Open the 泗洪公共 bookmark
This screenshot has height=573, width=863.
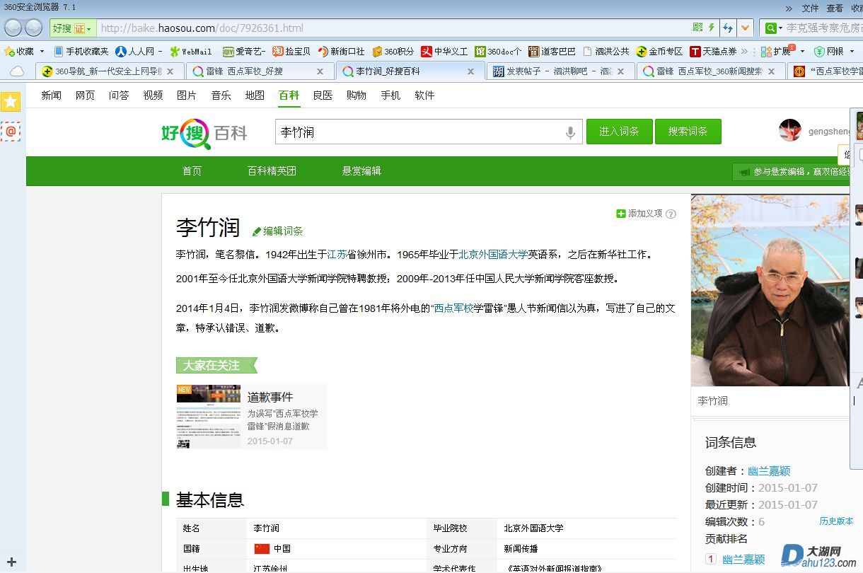tap(606, 51)
